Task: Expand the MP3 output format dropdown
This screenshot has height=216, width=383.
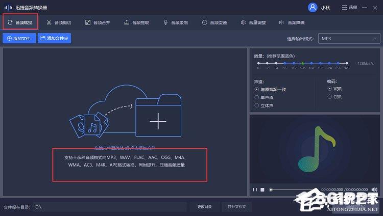Action: tap(349, 39)
